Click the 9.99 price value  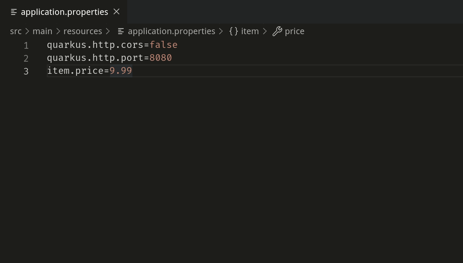(x=121, y=71)
